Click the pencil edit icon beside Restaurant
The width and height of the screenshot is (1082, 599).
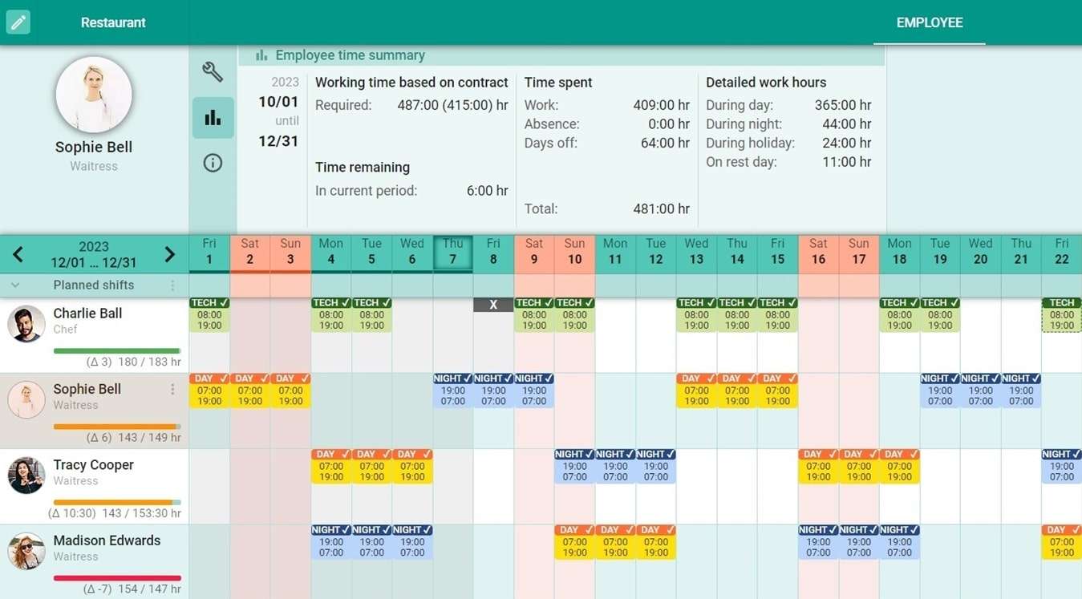pos(18,22)
